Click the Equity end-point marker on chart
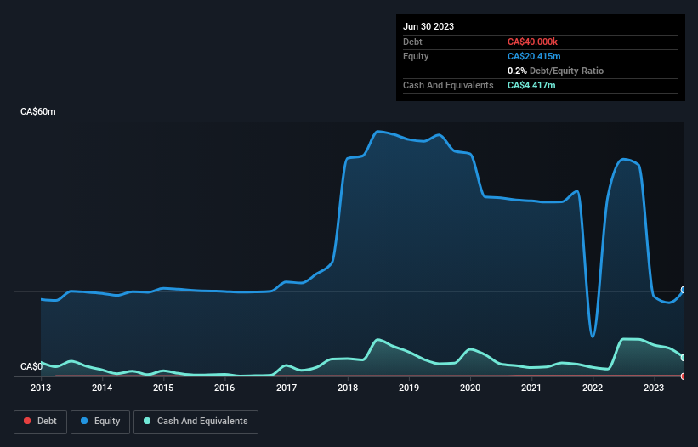698x447 pixels. tap(684, 290)
